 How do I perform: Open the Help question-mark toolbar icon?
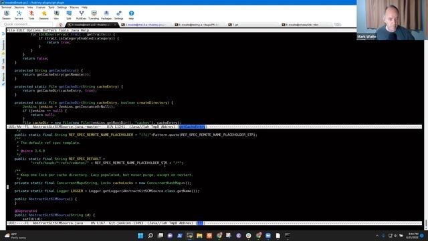(131, 15)
